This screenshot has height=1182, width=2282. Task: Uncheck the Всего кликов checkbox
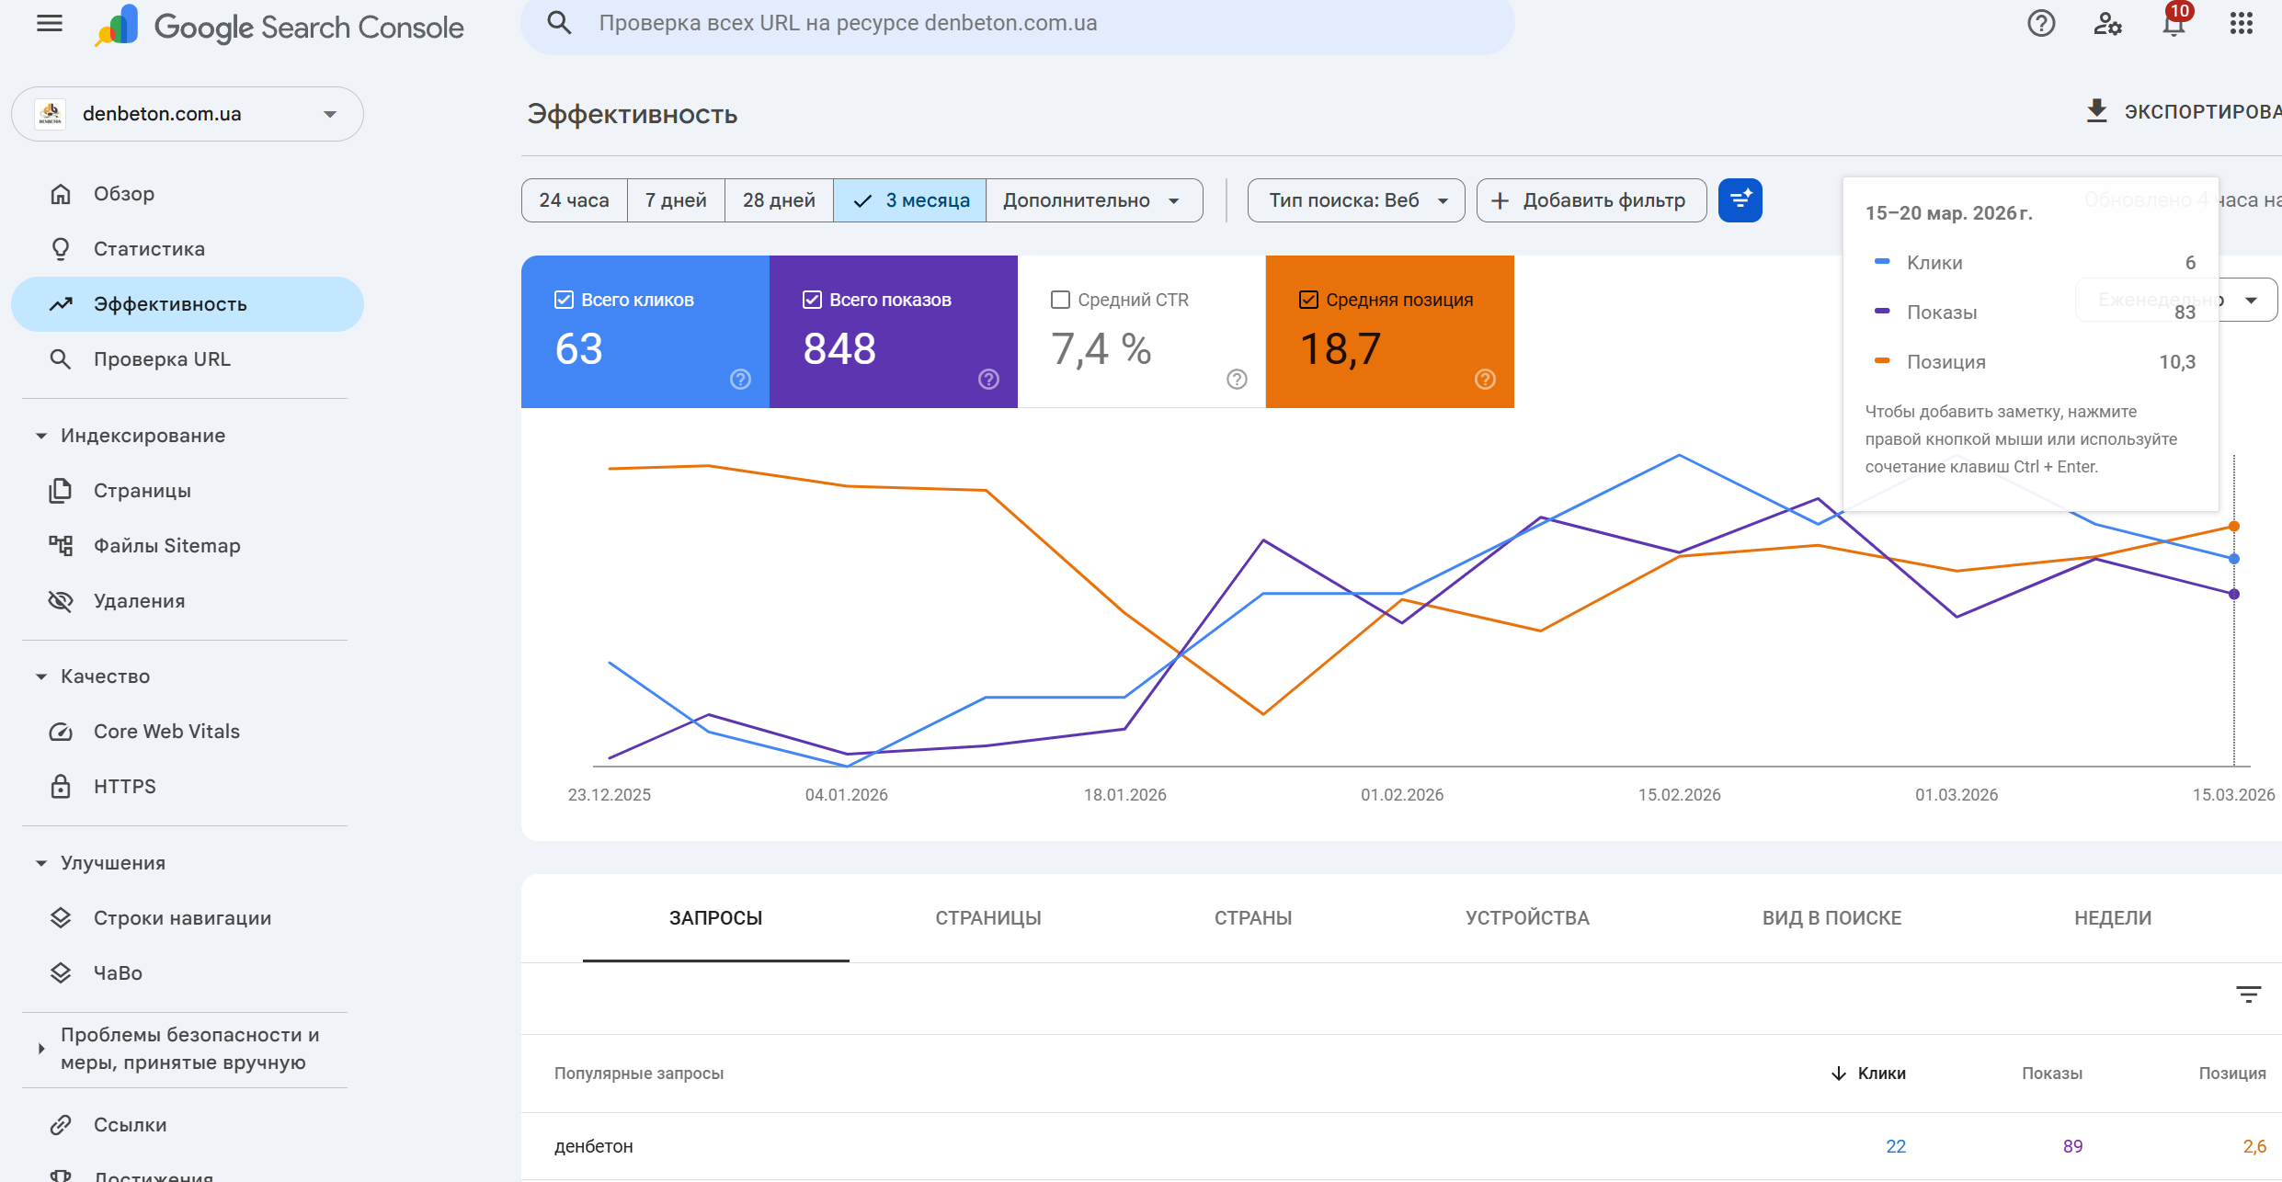[564, 300]
